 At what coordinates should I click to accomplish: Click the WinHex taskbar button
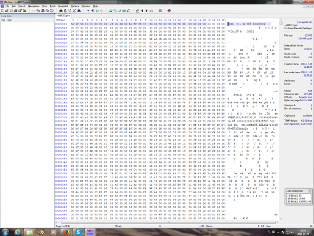(90, 232)
